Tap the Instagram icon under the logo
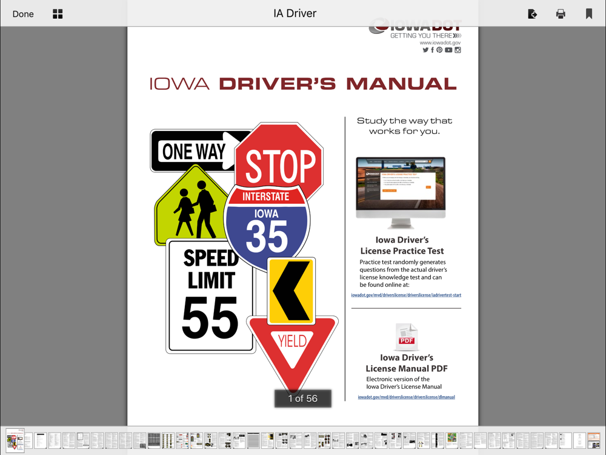Image resolution: width=606 pixels, height=455 pixels. 458,50
